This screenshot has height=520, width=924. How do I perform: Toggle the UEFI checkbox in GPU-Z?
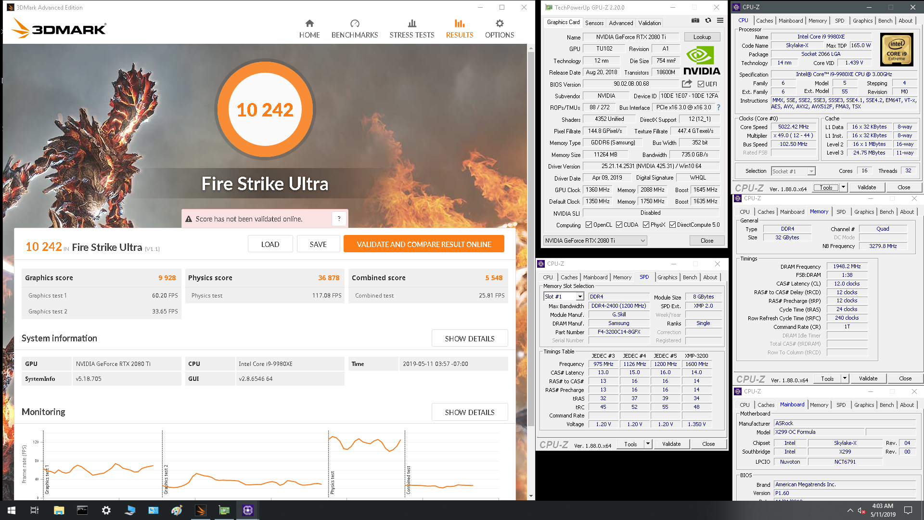(x=701, y=84)
